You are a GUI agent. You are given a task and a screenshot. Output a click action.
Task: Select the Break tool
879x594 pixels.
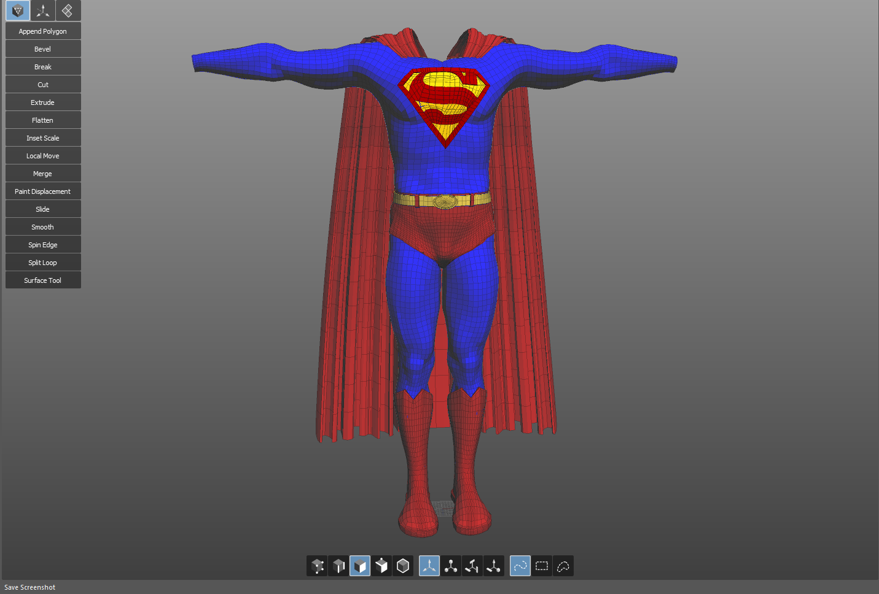click(43, 67)
